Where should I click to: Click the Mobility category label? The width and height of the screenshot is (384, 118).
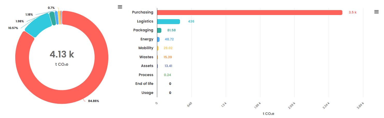(146, 48)
